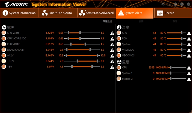
Task: Toggle alert for VSOCMOS temperature
Action: [x=189, y=56]
